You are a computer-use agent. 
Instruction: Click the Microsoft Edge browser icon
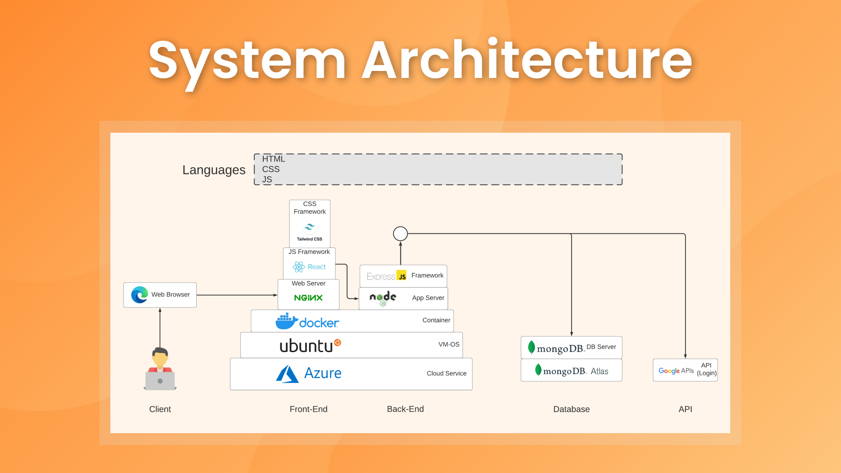point(139,295)
